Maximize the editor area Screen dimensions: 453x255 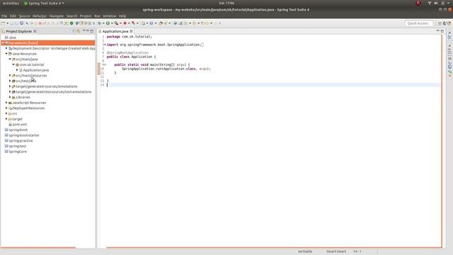point(442,31)
